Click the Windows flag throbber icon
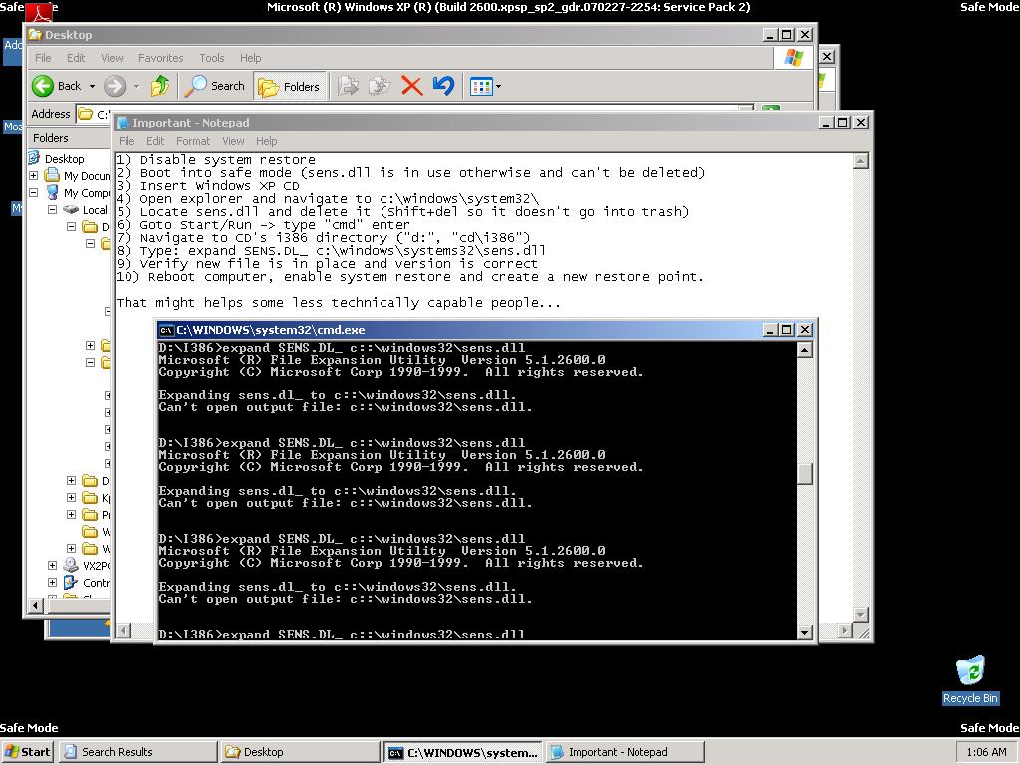 [793, 58]
